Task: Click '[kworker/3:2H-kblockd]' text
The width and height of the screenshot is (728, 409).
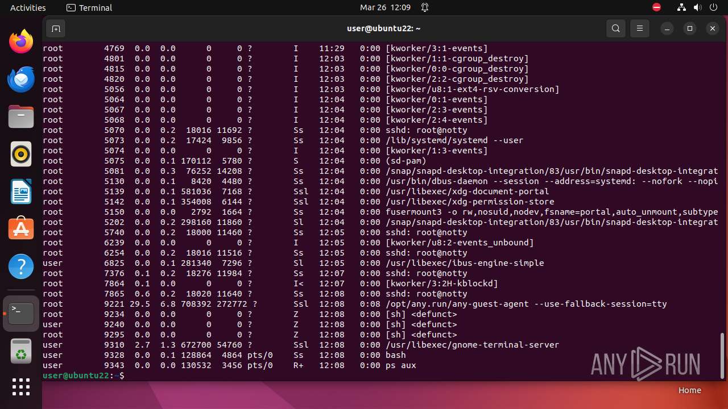Action: click(442, 283)
